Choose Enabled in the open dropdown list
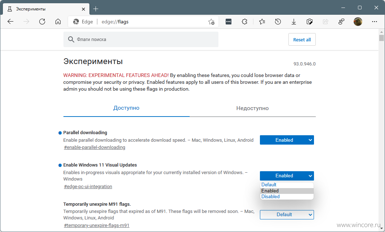Screen dimensions: 385x232 (x=287, y=191)
